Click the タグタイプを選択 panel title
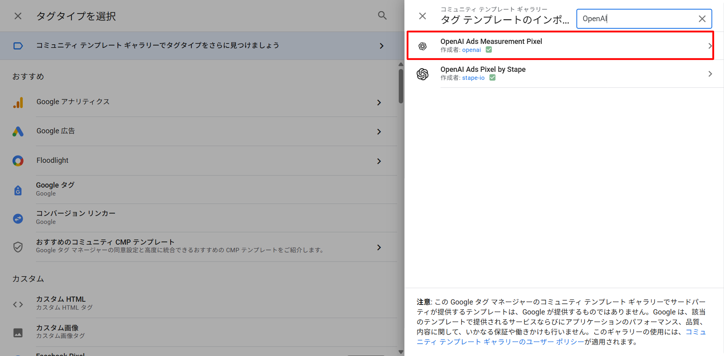Screen dimensions: 724x356 pos(76,16)
